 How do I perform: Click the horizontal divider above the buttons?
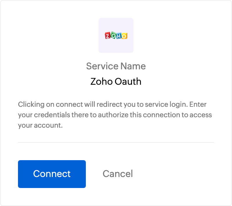[116, 142]
